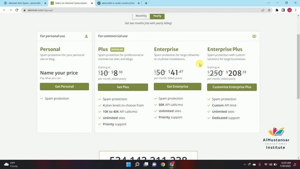Open the Chrome profile avatar

[x=290, y=10]
